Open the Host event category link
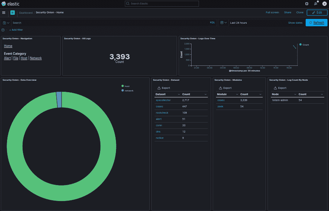 coord(24,58)
